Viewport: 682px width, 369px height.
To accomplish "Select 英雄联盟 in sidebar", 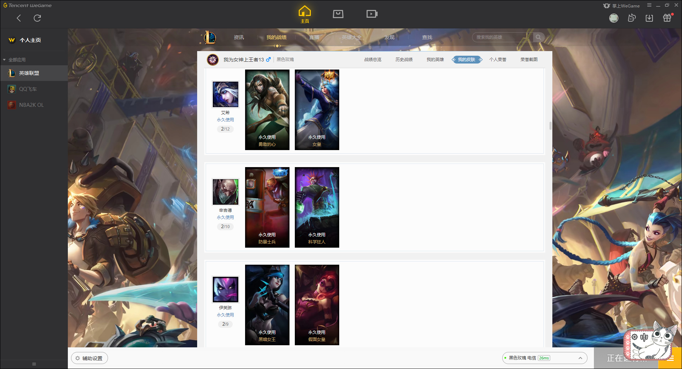I will pos(34,73).
